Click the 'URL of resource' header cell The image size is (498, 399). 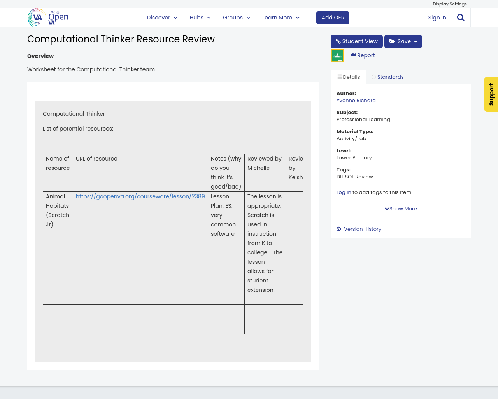point(140,173)
